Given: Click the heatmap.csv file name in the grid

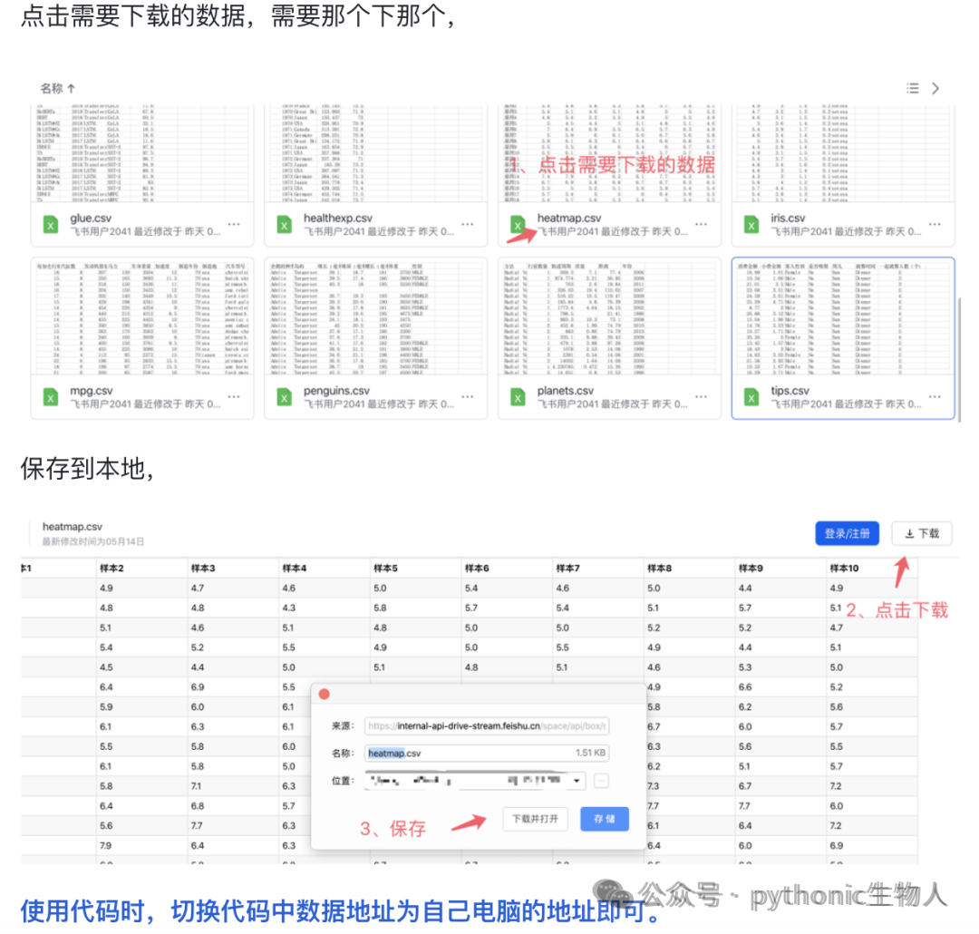Looking at the screenshot, I should coord(568,218).
